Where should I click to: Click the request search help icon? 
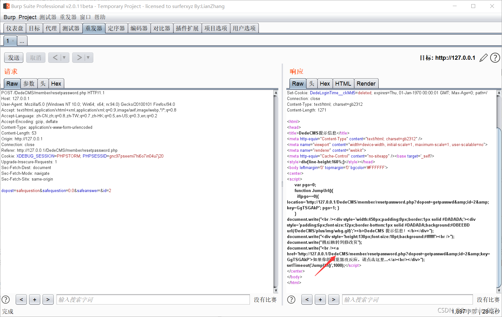click(x=6, y=300)
